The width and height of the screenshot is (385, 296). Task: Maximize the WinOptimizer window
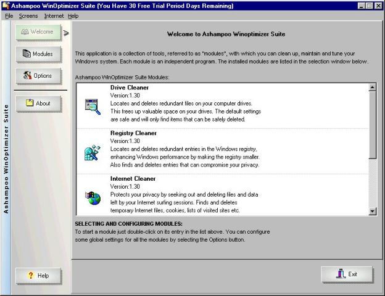coord(369,6)
